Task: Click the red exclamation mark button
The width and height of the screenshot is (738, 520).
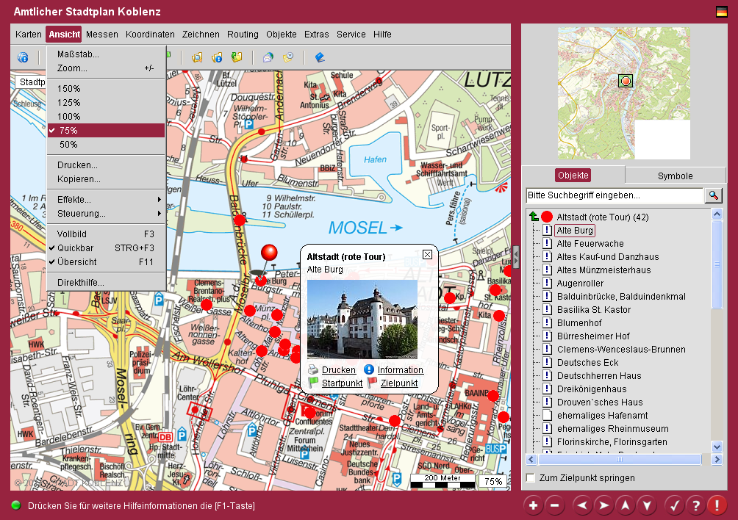Action: 717,505
